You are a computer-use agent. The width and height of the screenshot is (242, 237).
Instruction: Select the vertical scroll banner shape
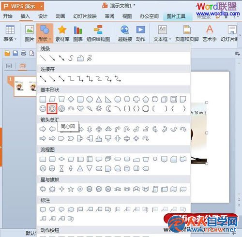(155, 189)
